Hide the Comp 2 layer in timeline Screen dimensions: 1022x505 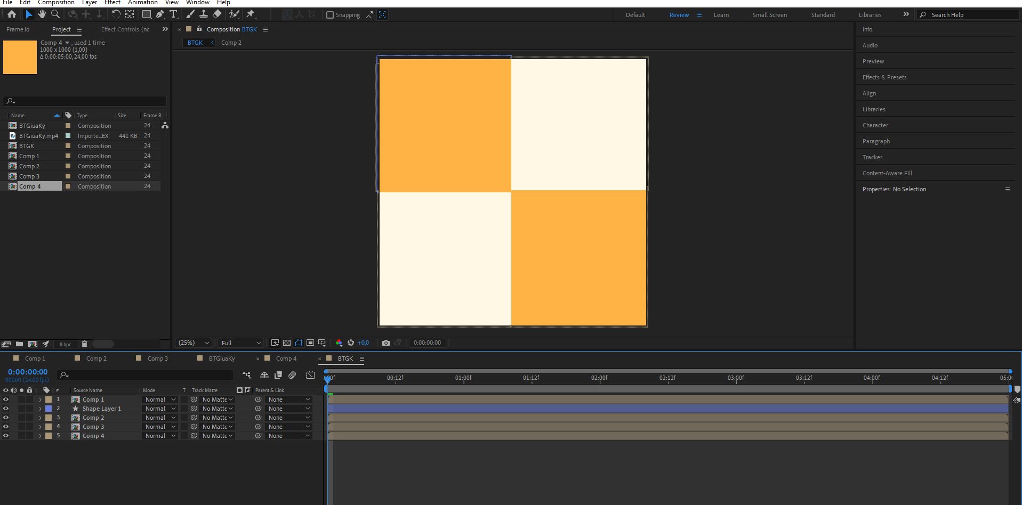click(6, 418)
